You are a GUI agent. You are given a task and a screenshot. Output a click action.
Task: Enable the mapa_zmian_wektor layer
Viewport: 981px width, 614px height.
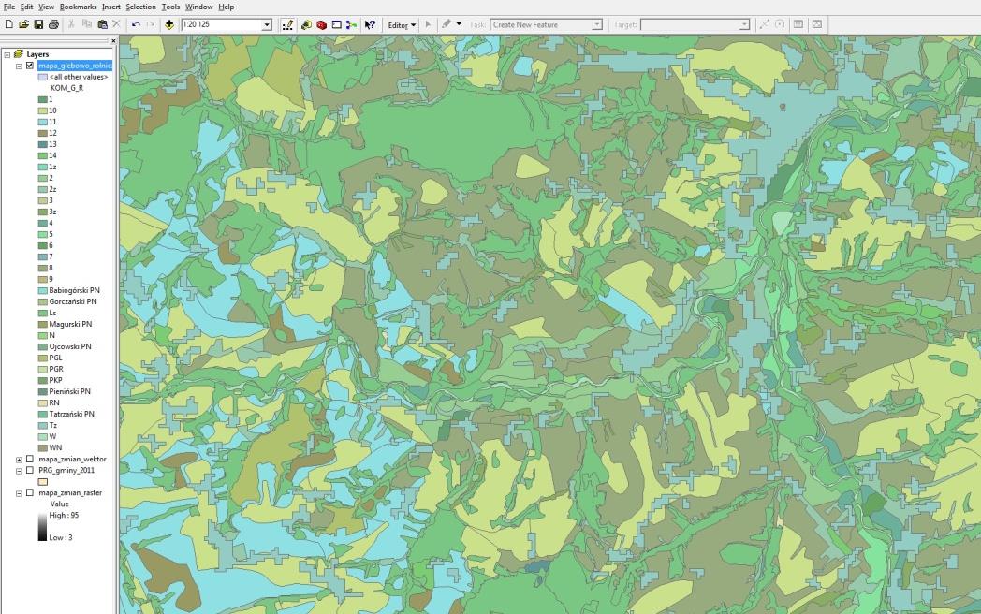[x=29, y=459]
